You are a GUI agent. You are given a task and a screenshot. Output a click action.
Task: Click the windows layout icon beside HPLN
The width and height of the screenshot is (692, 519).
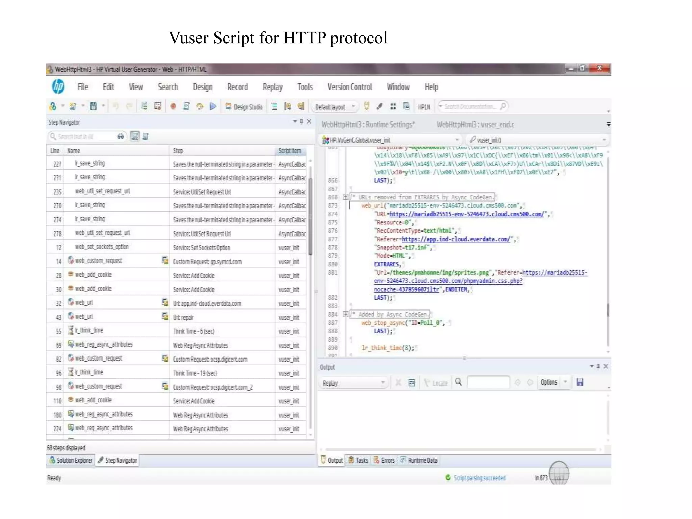pos(406,106)
